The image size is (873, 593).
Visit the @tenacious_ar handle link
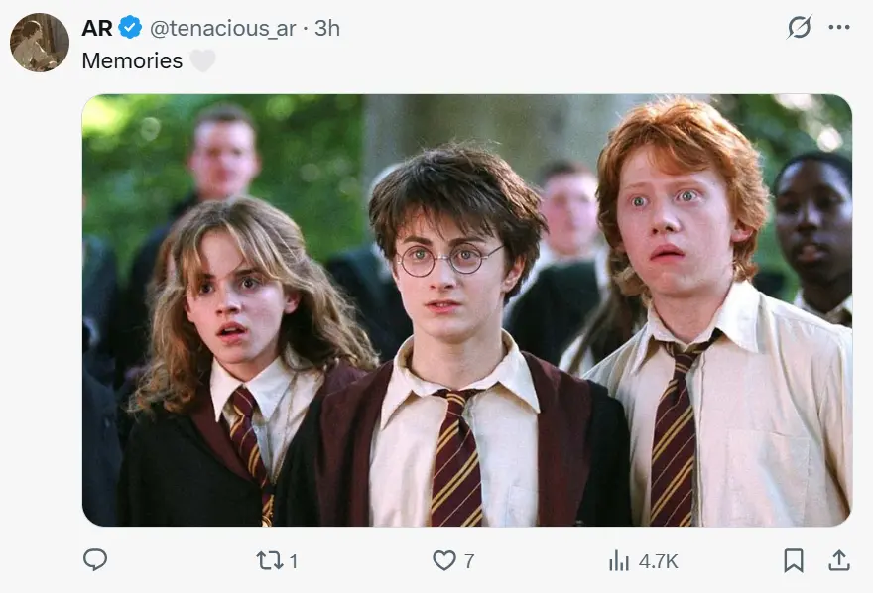coord(222,28)
